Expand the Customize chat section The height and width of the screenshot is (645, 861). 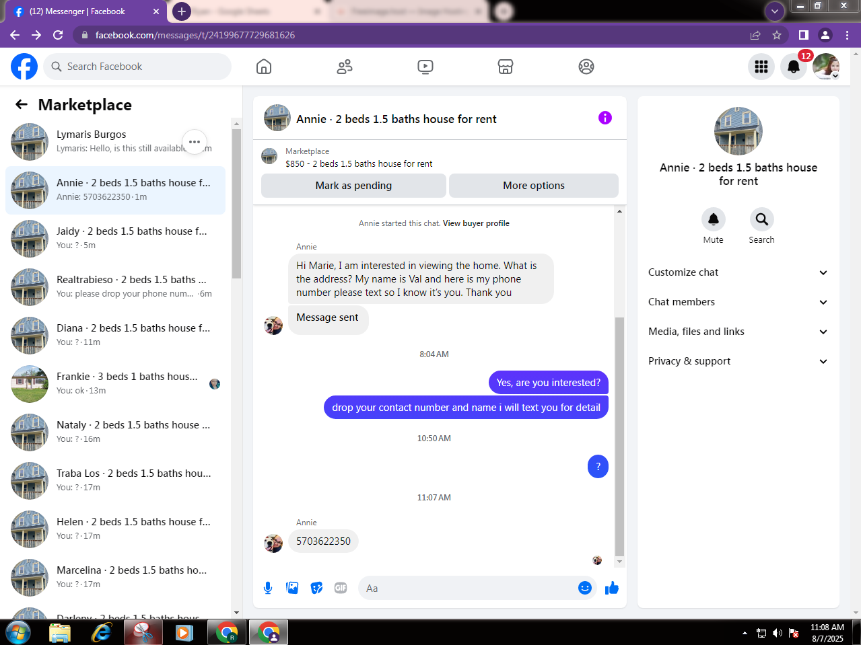738,272
